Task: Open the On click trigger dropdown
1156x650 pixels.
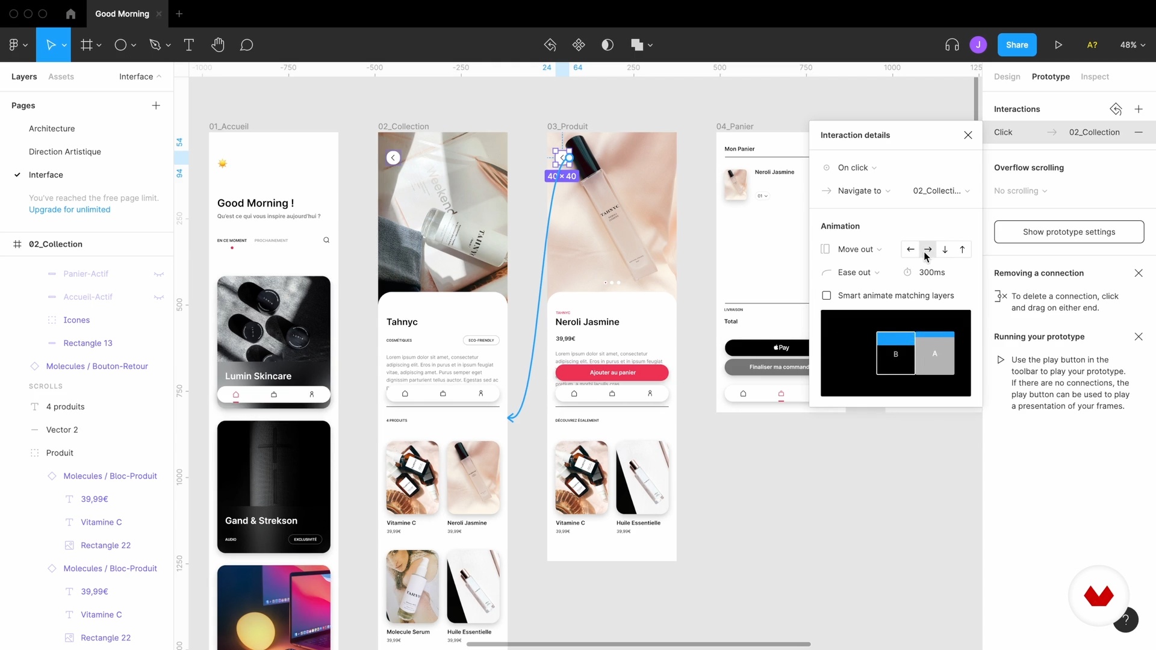Action: (857, 167)
